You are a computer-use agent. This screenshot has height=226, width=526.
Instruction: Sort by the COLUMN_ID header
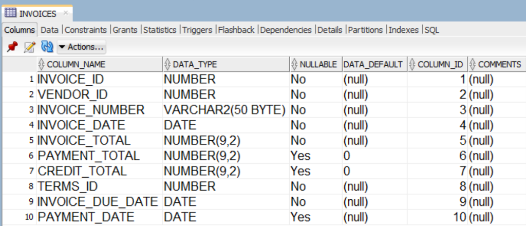click(x=438, y=64)
